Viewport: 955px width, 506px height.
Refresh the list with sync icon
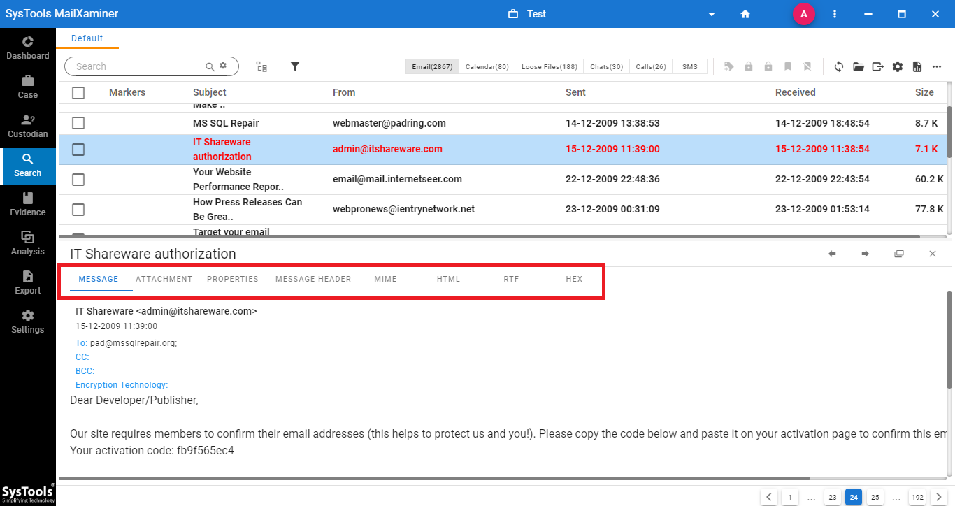[839, 66]
